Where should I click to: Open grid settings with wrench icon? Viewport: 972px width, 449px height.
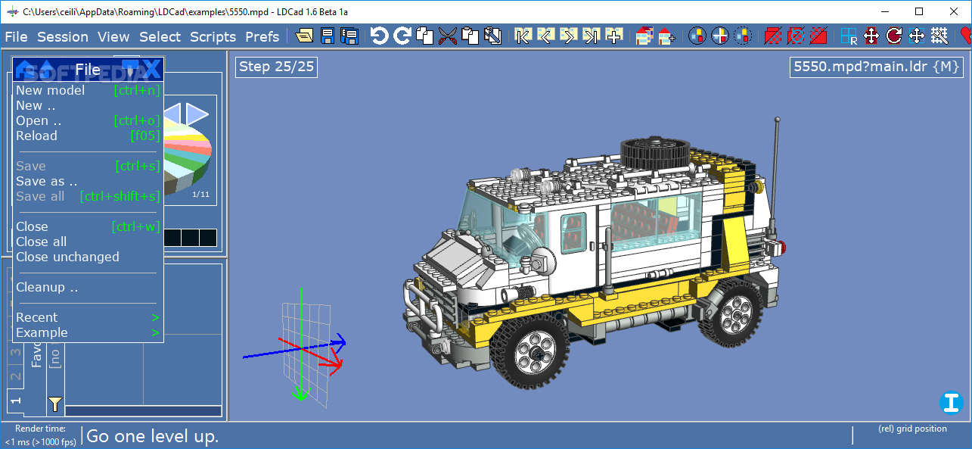[939, 36]
